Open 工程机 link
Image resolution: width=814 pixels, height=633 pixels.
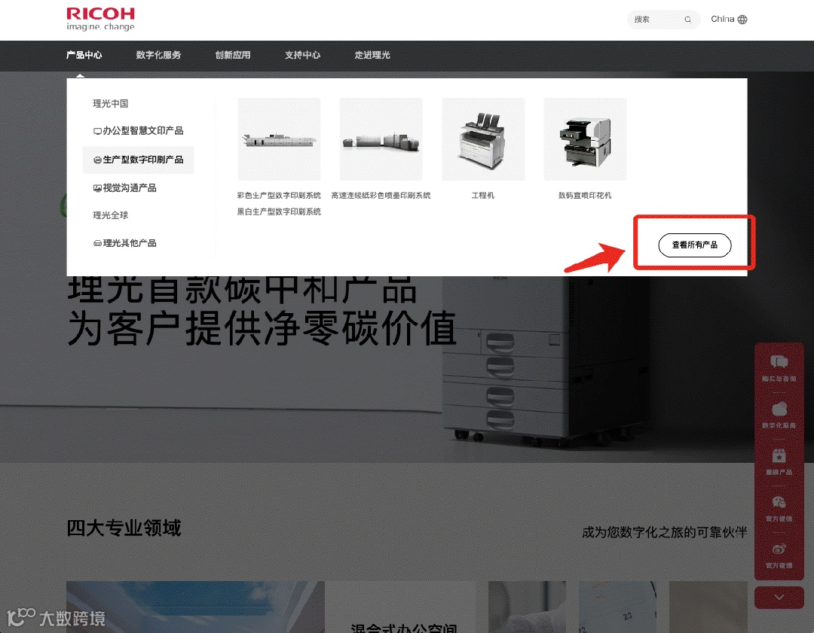point(483,196)
